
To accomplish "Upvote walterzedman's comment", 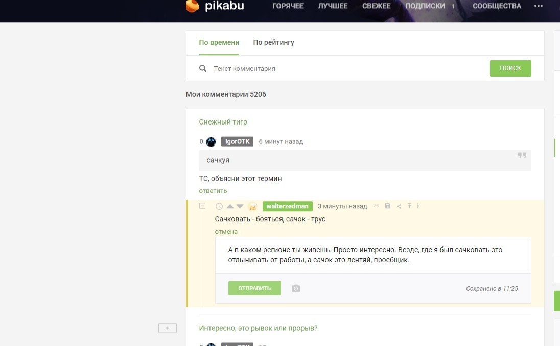I will click(x=230, y=206).
